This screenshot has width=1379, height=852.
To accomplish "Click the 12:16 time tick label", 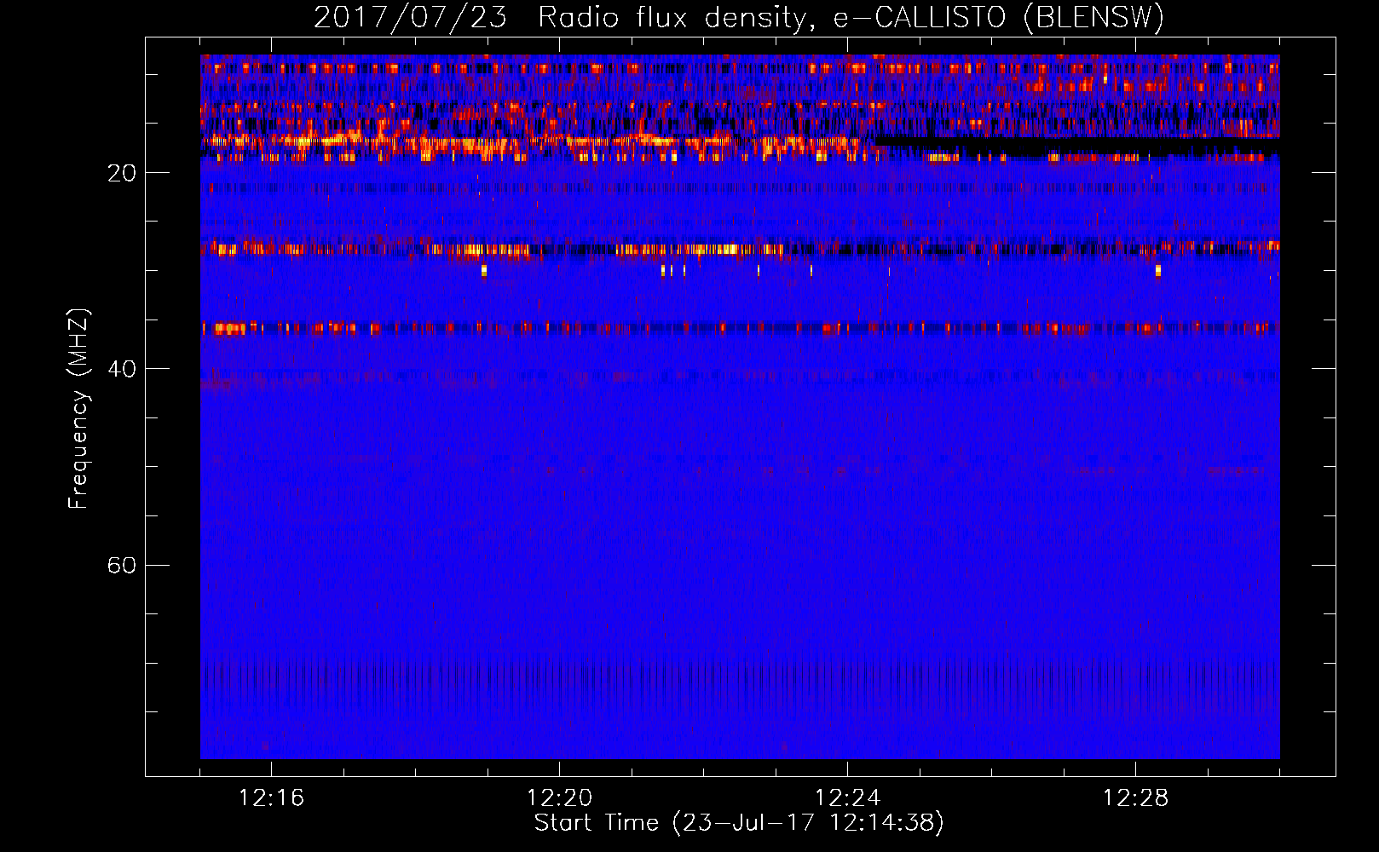I will pos(271,798).
